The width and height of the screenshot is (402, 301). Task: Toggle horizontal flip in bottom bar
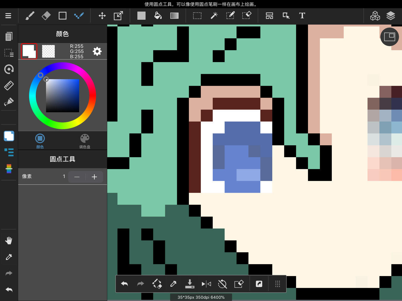(x=206, y=284)
